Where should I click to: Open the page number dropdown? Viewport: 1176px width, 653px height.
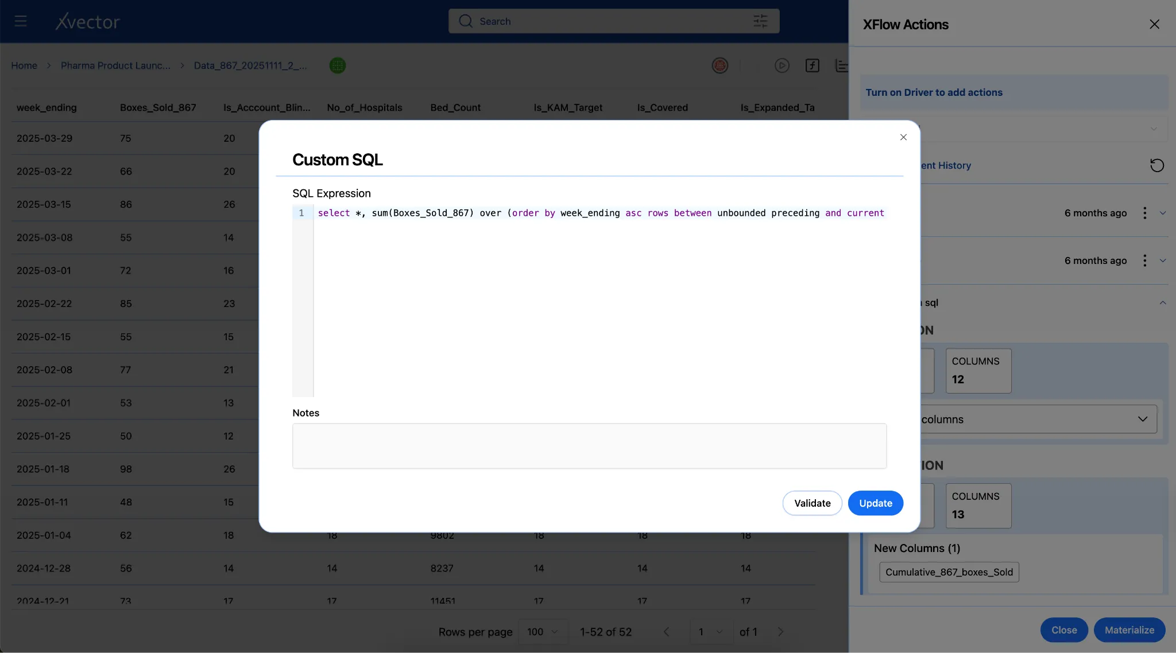(x=711, y=632)
